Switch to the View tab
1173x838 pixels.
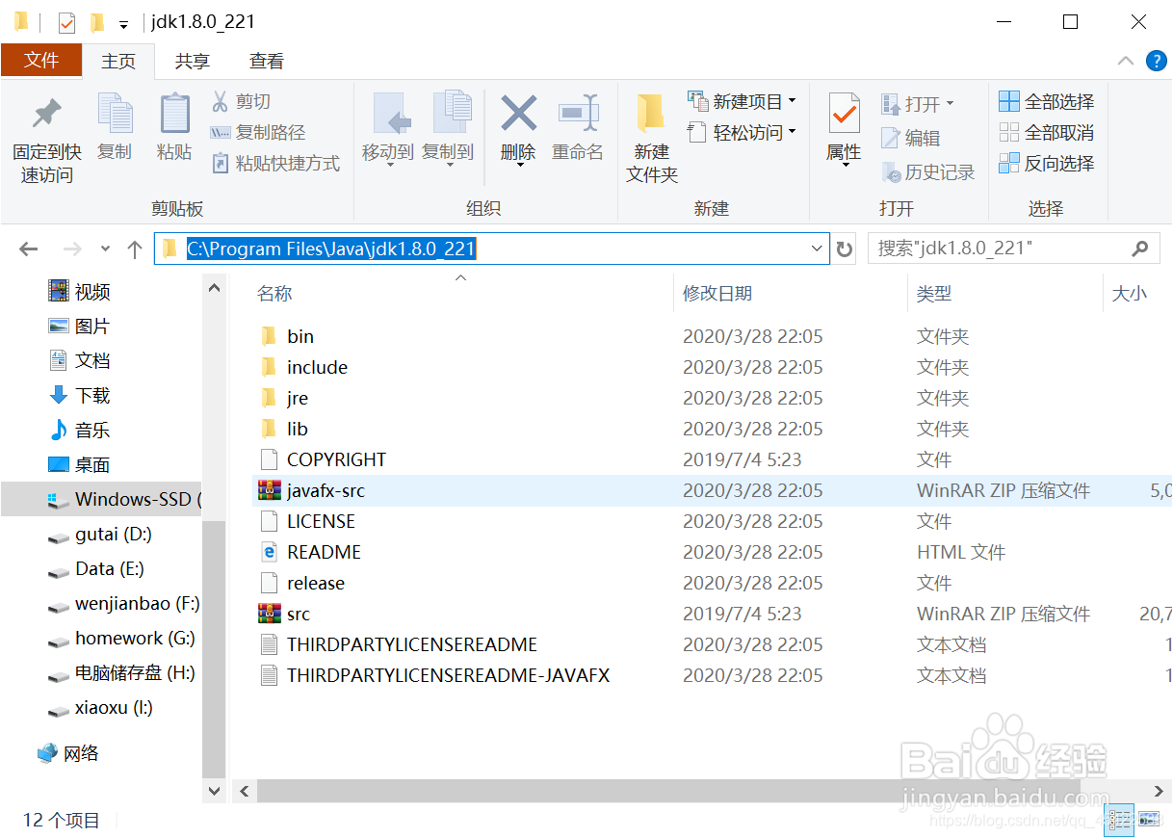267,61
